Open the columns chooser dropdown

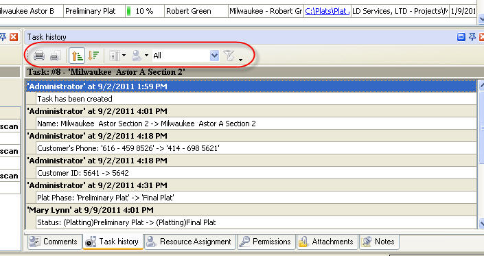117,56
